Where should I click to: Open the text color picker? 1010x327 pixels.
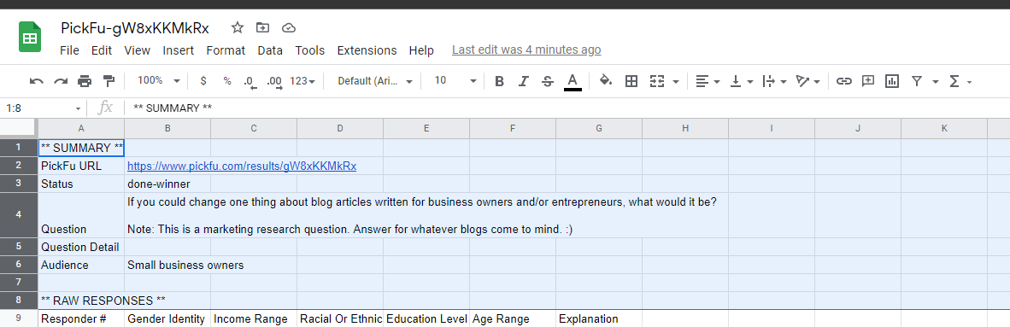(573, 82)
